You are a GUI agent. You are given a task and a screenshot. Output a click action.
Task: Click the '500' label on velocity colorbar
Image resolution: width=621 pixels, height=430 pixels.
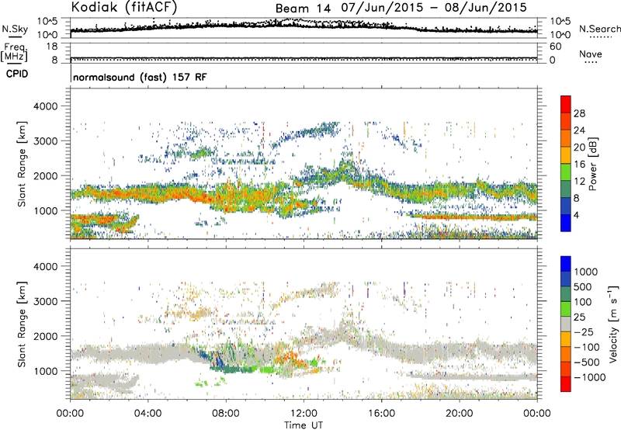click(583, 287)
